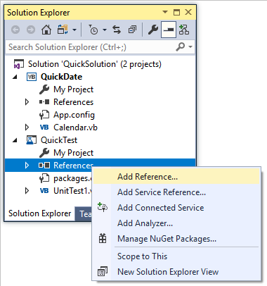Open the view switch dropdown arrow

[x=74, y=30]
